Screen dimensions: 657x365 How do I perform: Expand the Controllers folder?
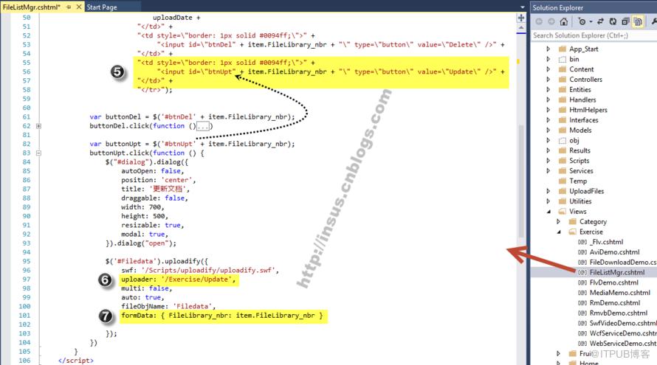548,79
